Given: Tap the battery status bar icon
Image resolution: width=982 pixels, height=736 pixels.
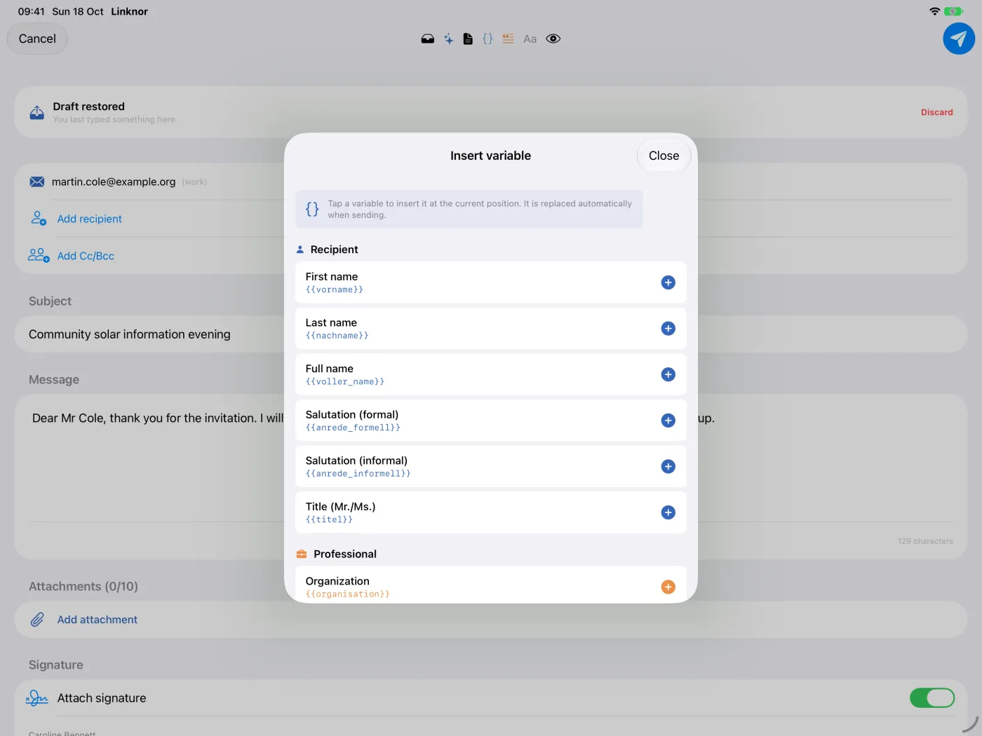Looking at the screenshot, I should click(954, 11).
